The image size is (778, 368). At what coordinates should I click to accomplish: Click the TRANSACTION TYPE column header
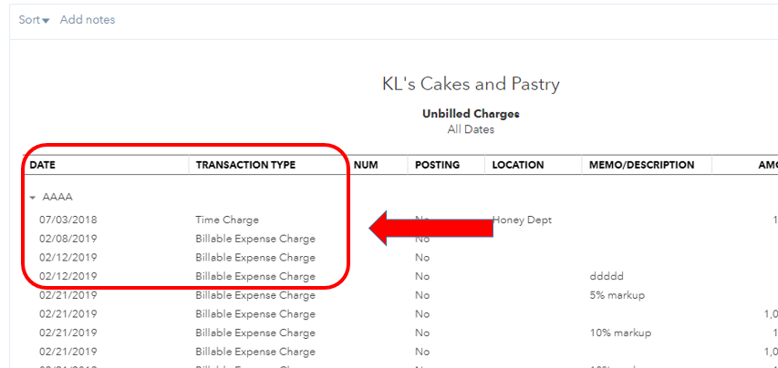pos(245,165)
